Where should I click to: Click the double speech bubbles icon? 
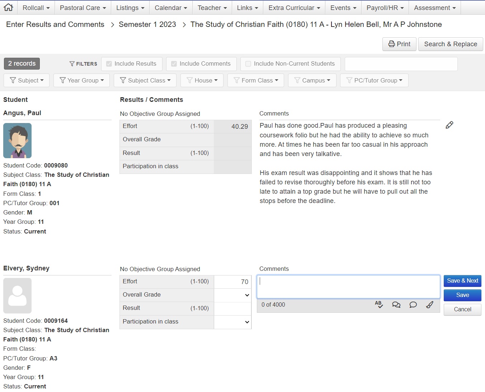[x=396, y=305]
